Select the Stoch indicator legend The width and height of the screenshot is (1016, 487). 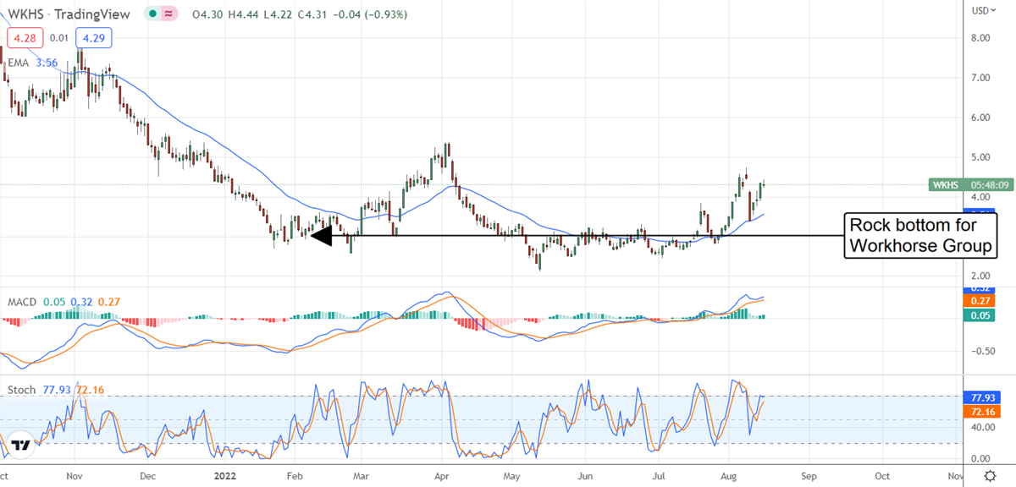[x=22, y=390]
